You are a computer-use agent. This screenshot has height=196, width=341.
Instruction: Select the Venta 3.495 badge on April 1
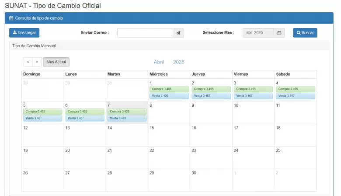tap(169, 95)
